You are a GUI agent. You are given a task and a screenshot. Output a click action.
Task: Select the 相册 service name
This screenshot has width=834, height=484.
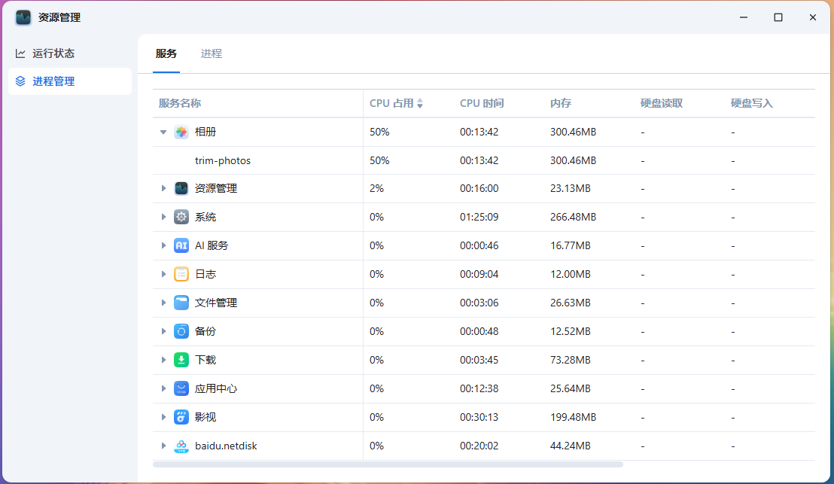(x=205, y=132)
